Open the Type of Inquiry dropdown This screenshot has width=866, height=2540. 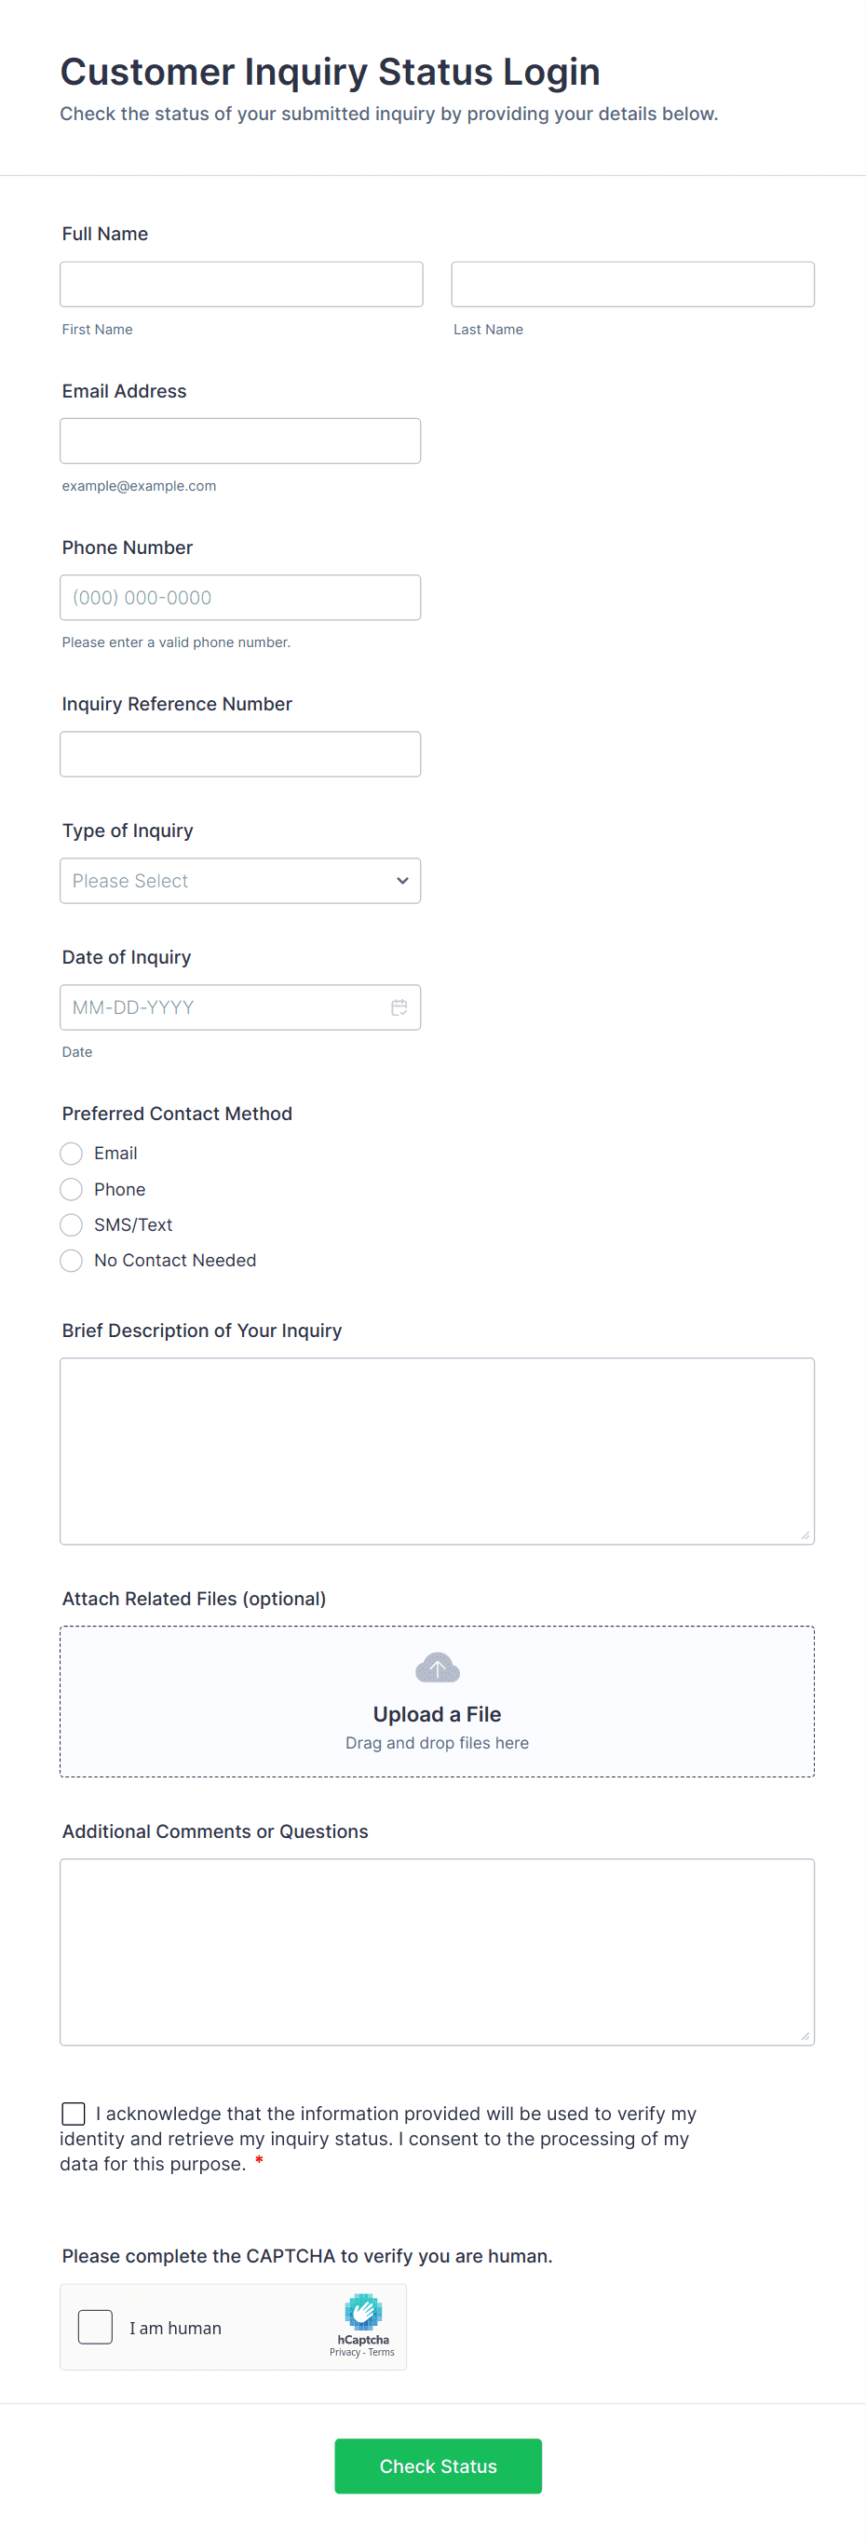239,881
